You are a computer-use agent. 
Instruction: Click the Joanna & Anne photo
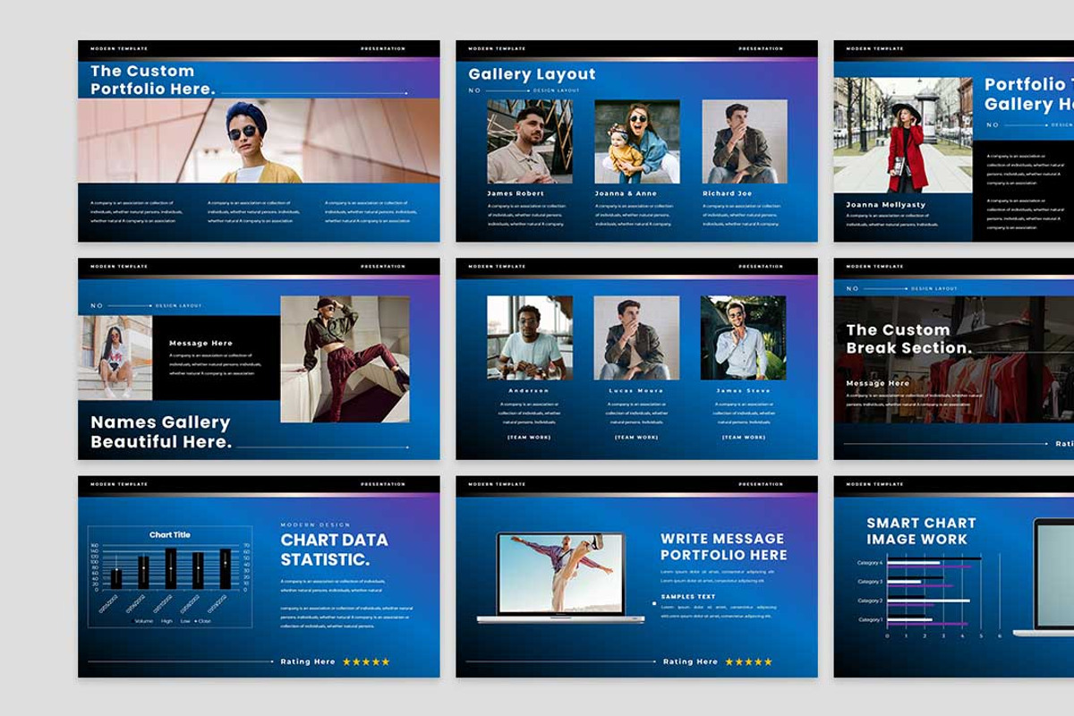637,141
